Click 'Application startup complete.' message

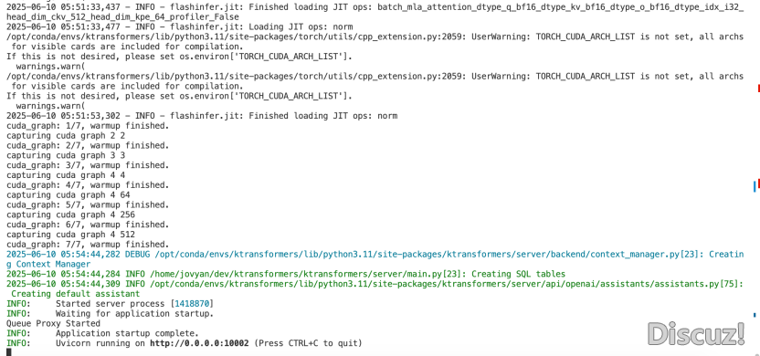127,333
